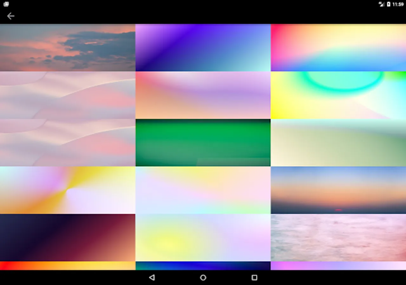
Task: Tap the Android home circle button
Action: point(203,277)
